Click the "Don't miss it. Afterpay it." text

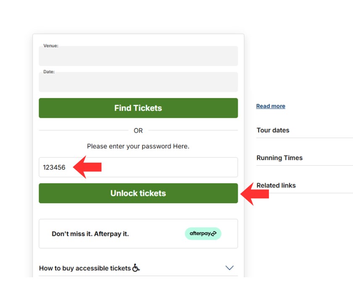click(90, 234)
